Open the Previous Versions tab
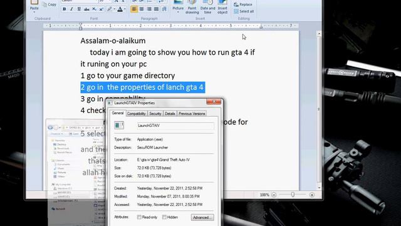This screenshot has height=226, width=401. point(192,114)
